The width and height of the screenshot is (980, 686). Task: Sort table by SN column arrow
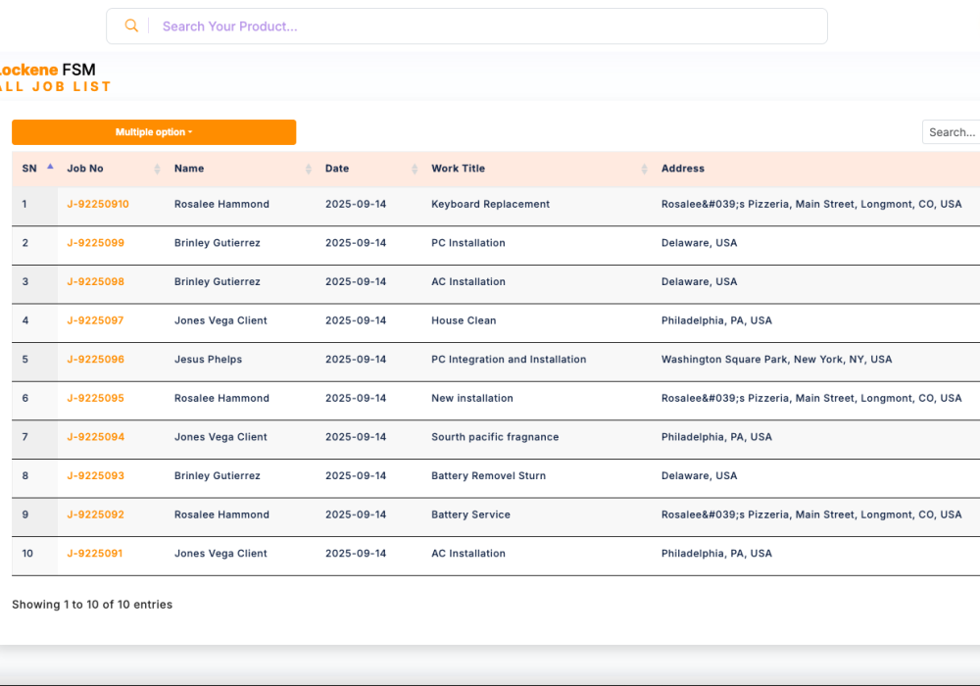coord(50,168)
